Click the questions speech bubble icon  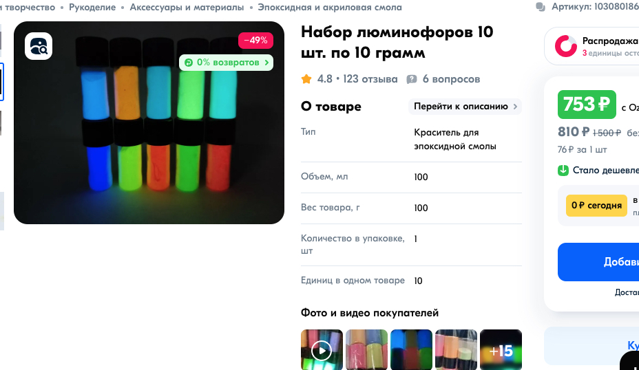412,79
